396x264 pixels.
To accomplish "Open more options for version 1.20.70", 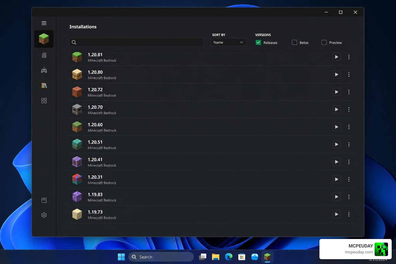I will coord(349,110).
